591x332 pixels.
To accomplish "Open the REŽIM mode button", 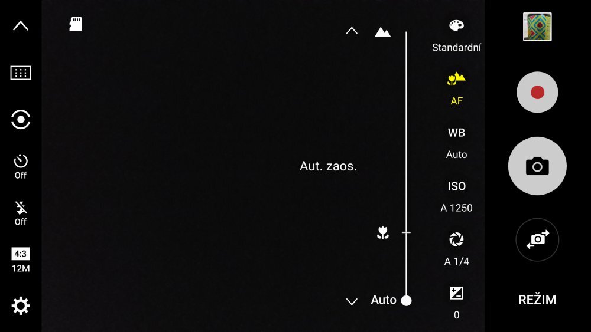I will coord(537,300).
